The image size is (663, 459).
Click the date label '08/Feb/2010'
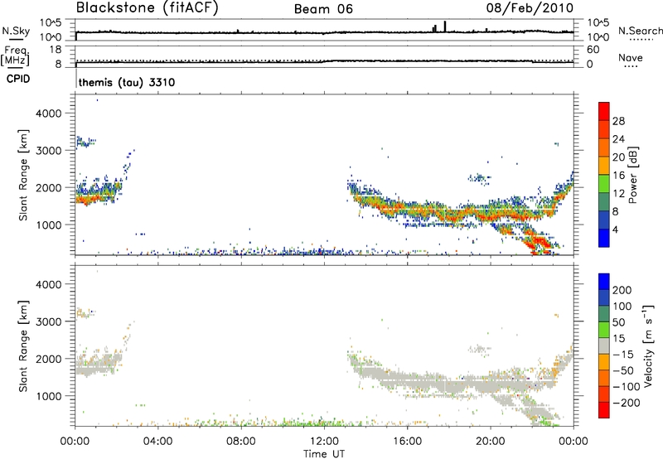[x=530, y=8]
